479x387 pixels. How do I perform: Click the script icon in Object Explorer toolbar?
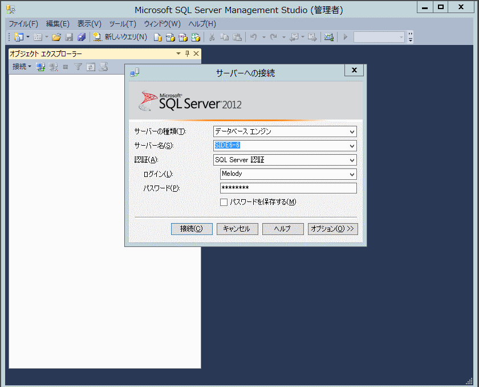[x=103, y=67]
